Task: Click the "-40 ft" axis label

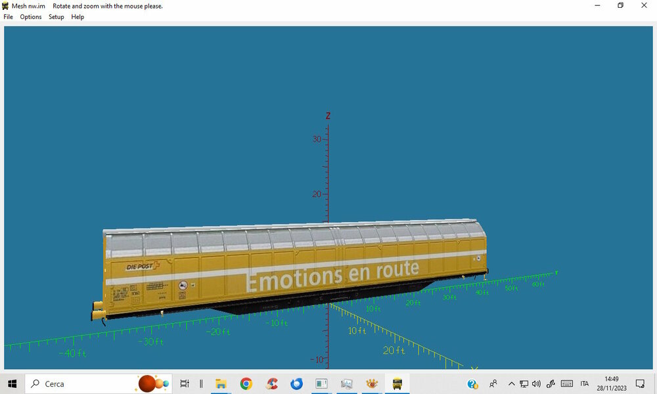Action: (x=72, y=353)
